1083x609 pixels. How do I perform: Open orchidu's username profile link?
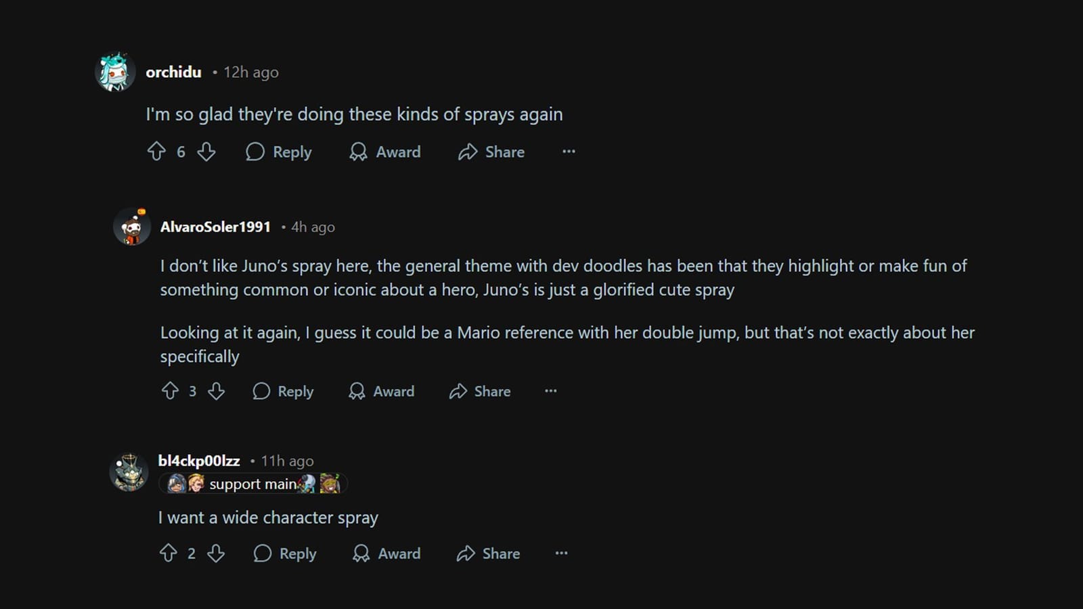pyautogui.click(x=173, y=72)
